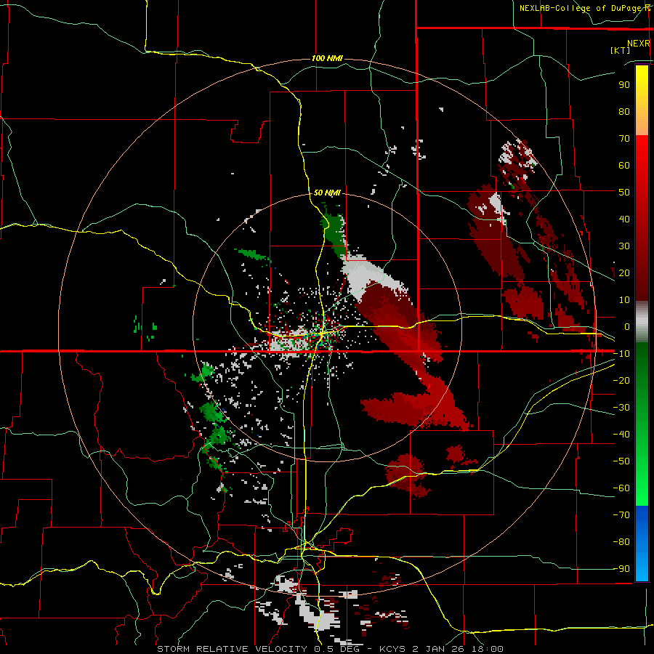Click the red segment of the color bar
Image resolution: width=654 pixels, height=654 pixels.
point(642,218)
